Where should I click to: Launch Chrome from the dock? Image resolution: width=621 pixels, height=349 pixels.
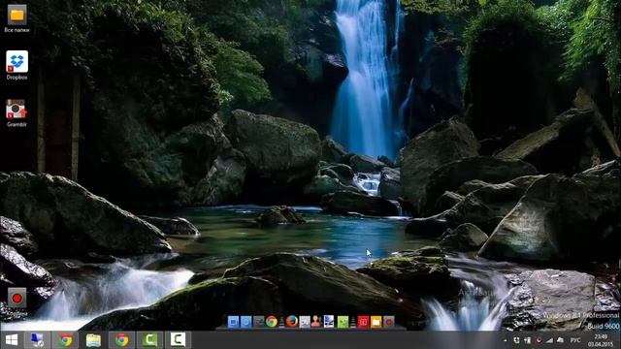pos(272,322)
